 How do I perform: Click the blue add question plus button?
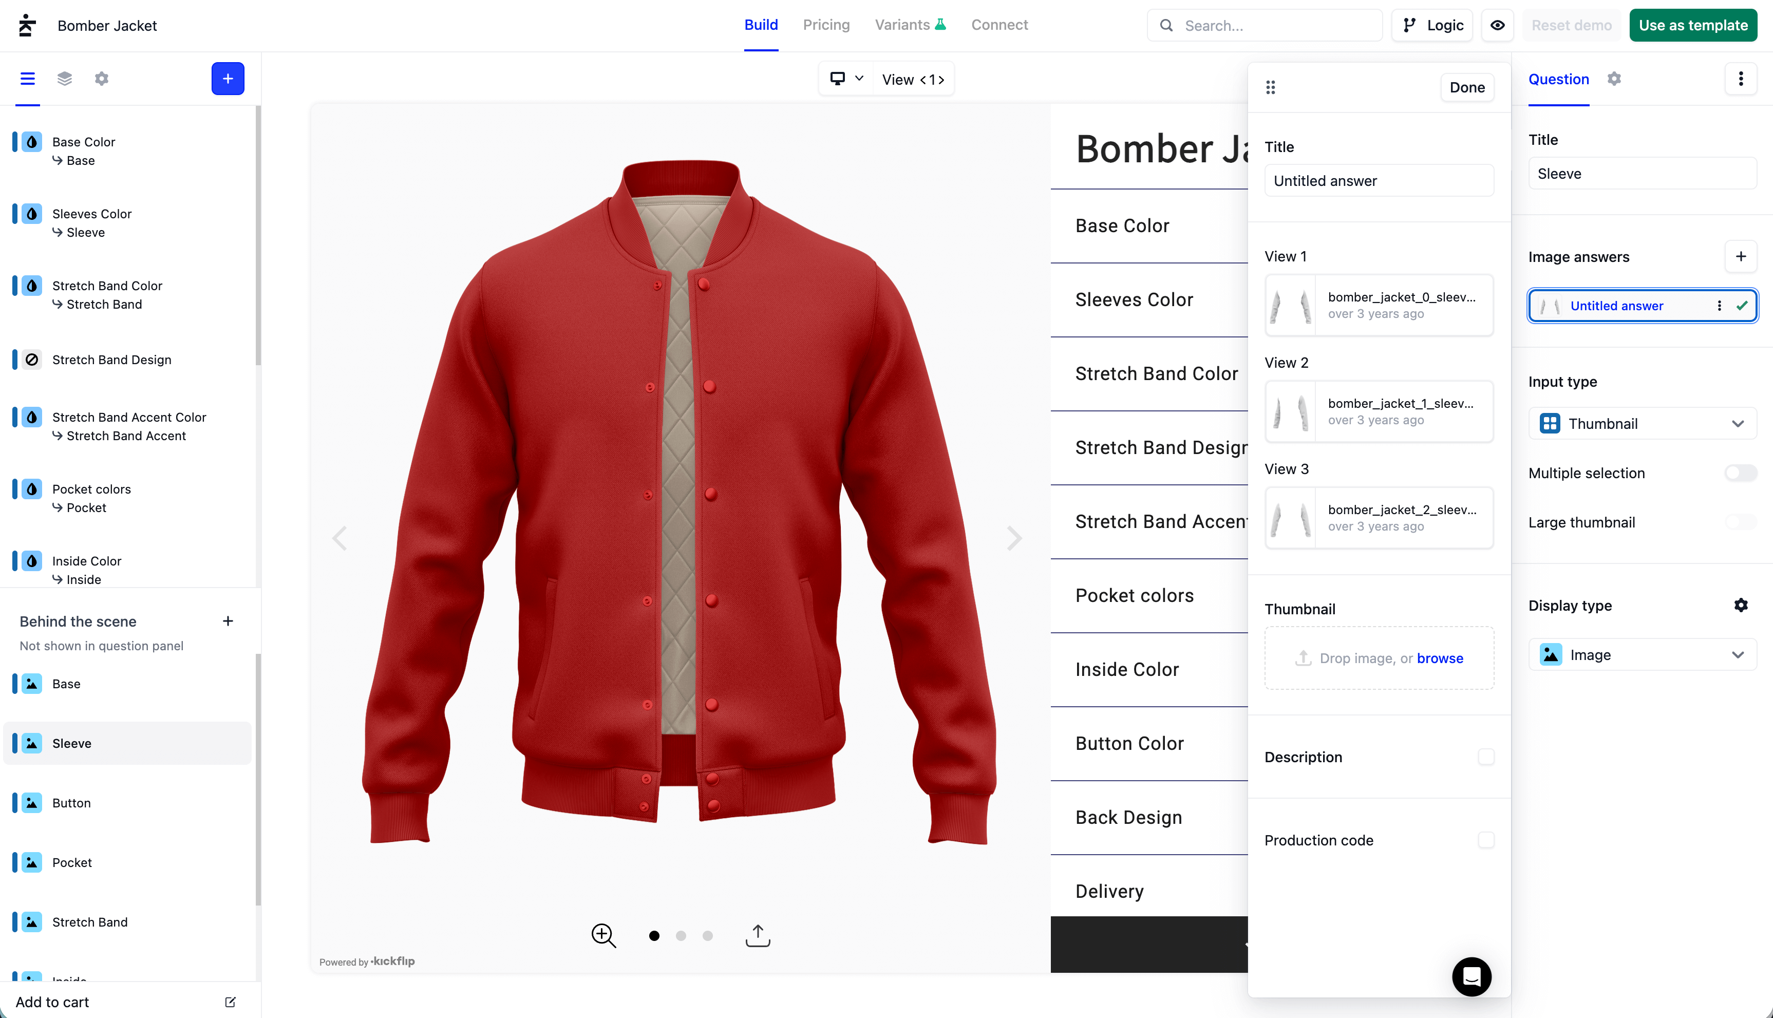pyautogui.click(x=227, y=78)
